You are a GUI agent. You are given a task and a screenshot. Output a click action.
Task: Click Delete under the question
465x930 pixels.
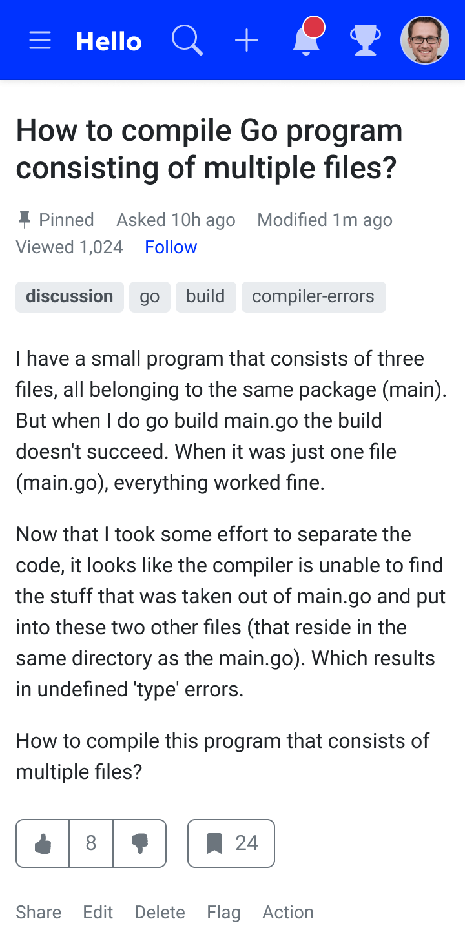(160, 912)
